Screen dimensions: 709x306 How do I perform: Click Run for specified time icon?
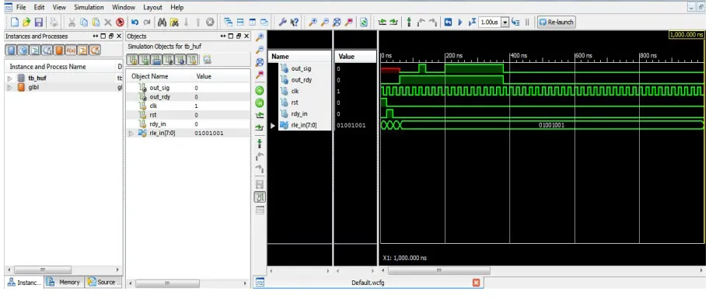pyautogui.click(x=472, y=23)
